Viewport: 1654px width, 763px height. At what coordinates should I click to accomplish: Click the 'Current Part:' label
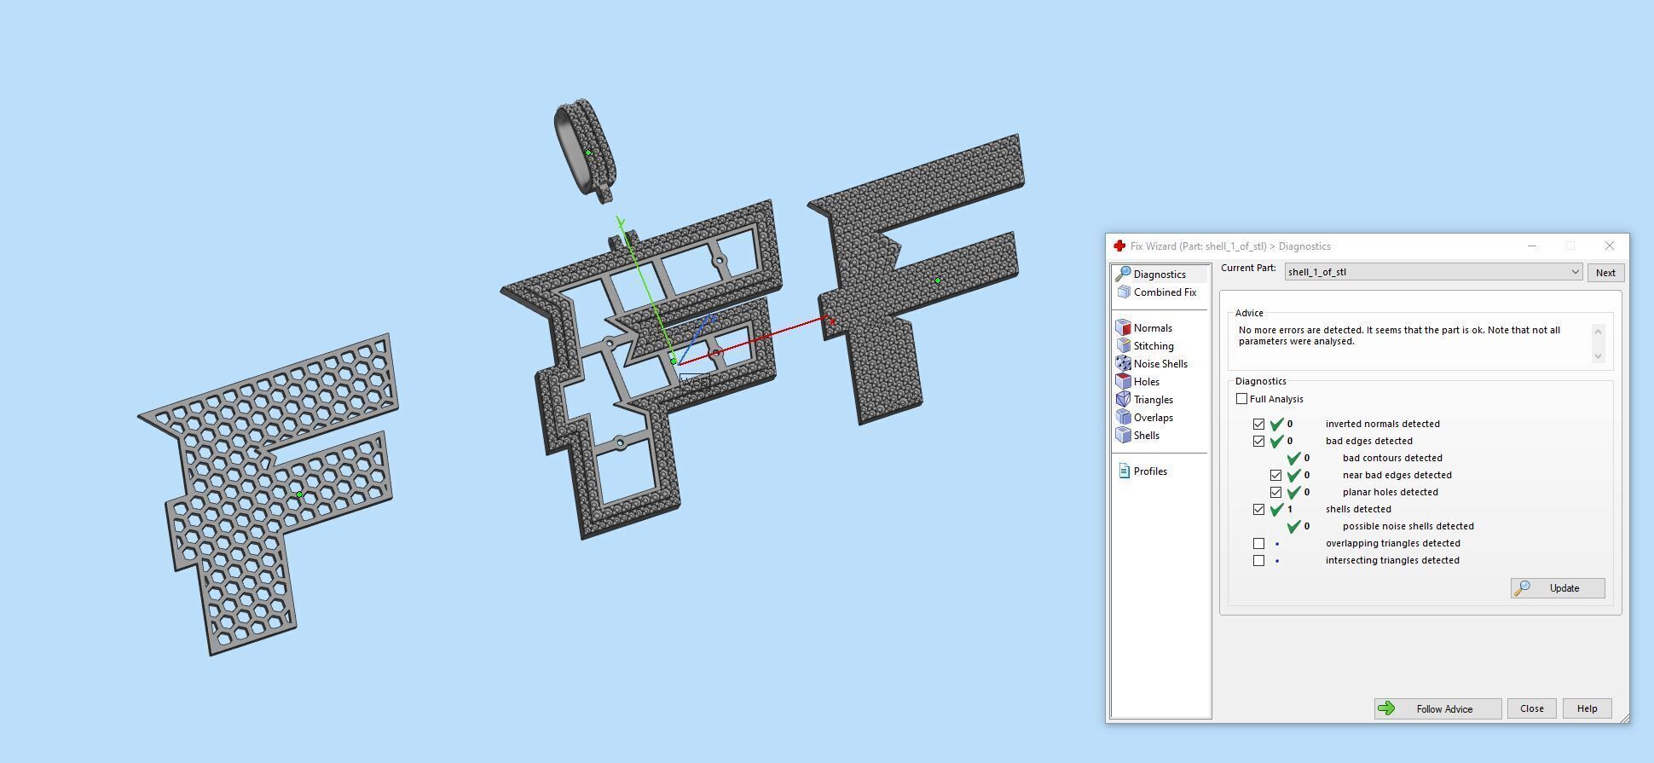pos(1248,268)
